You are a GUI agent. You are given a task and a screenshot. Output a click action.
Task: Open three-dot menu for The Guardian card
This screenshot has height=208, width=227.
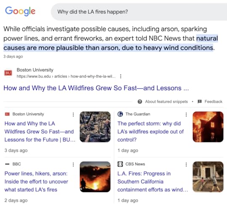[186, 114]
